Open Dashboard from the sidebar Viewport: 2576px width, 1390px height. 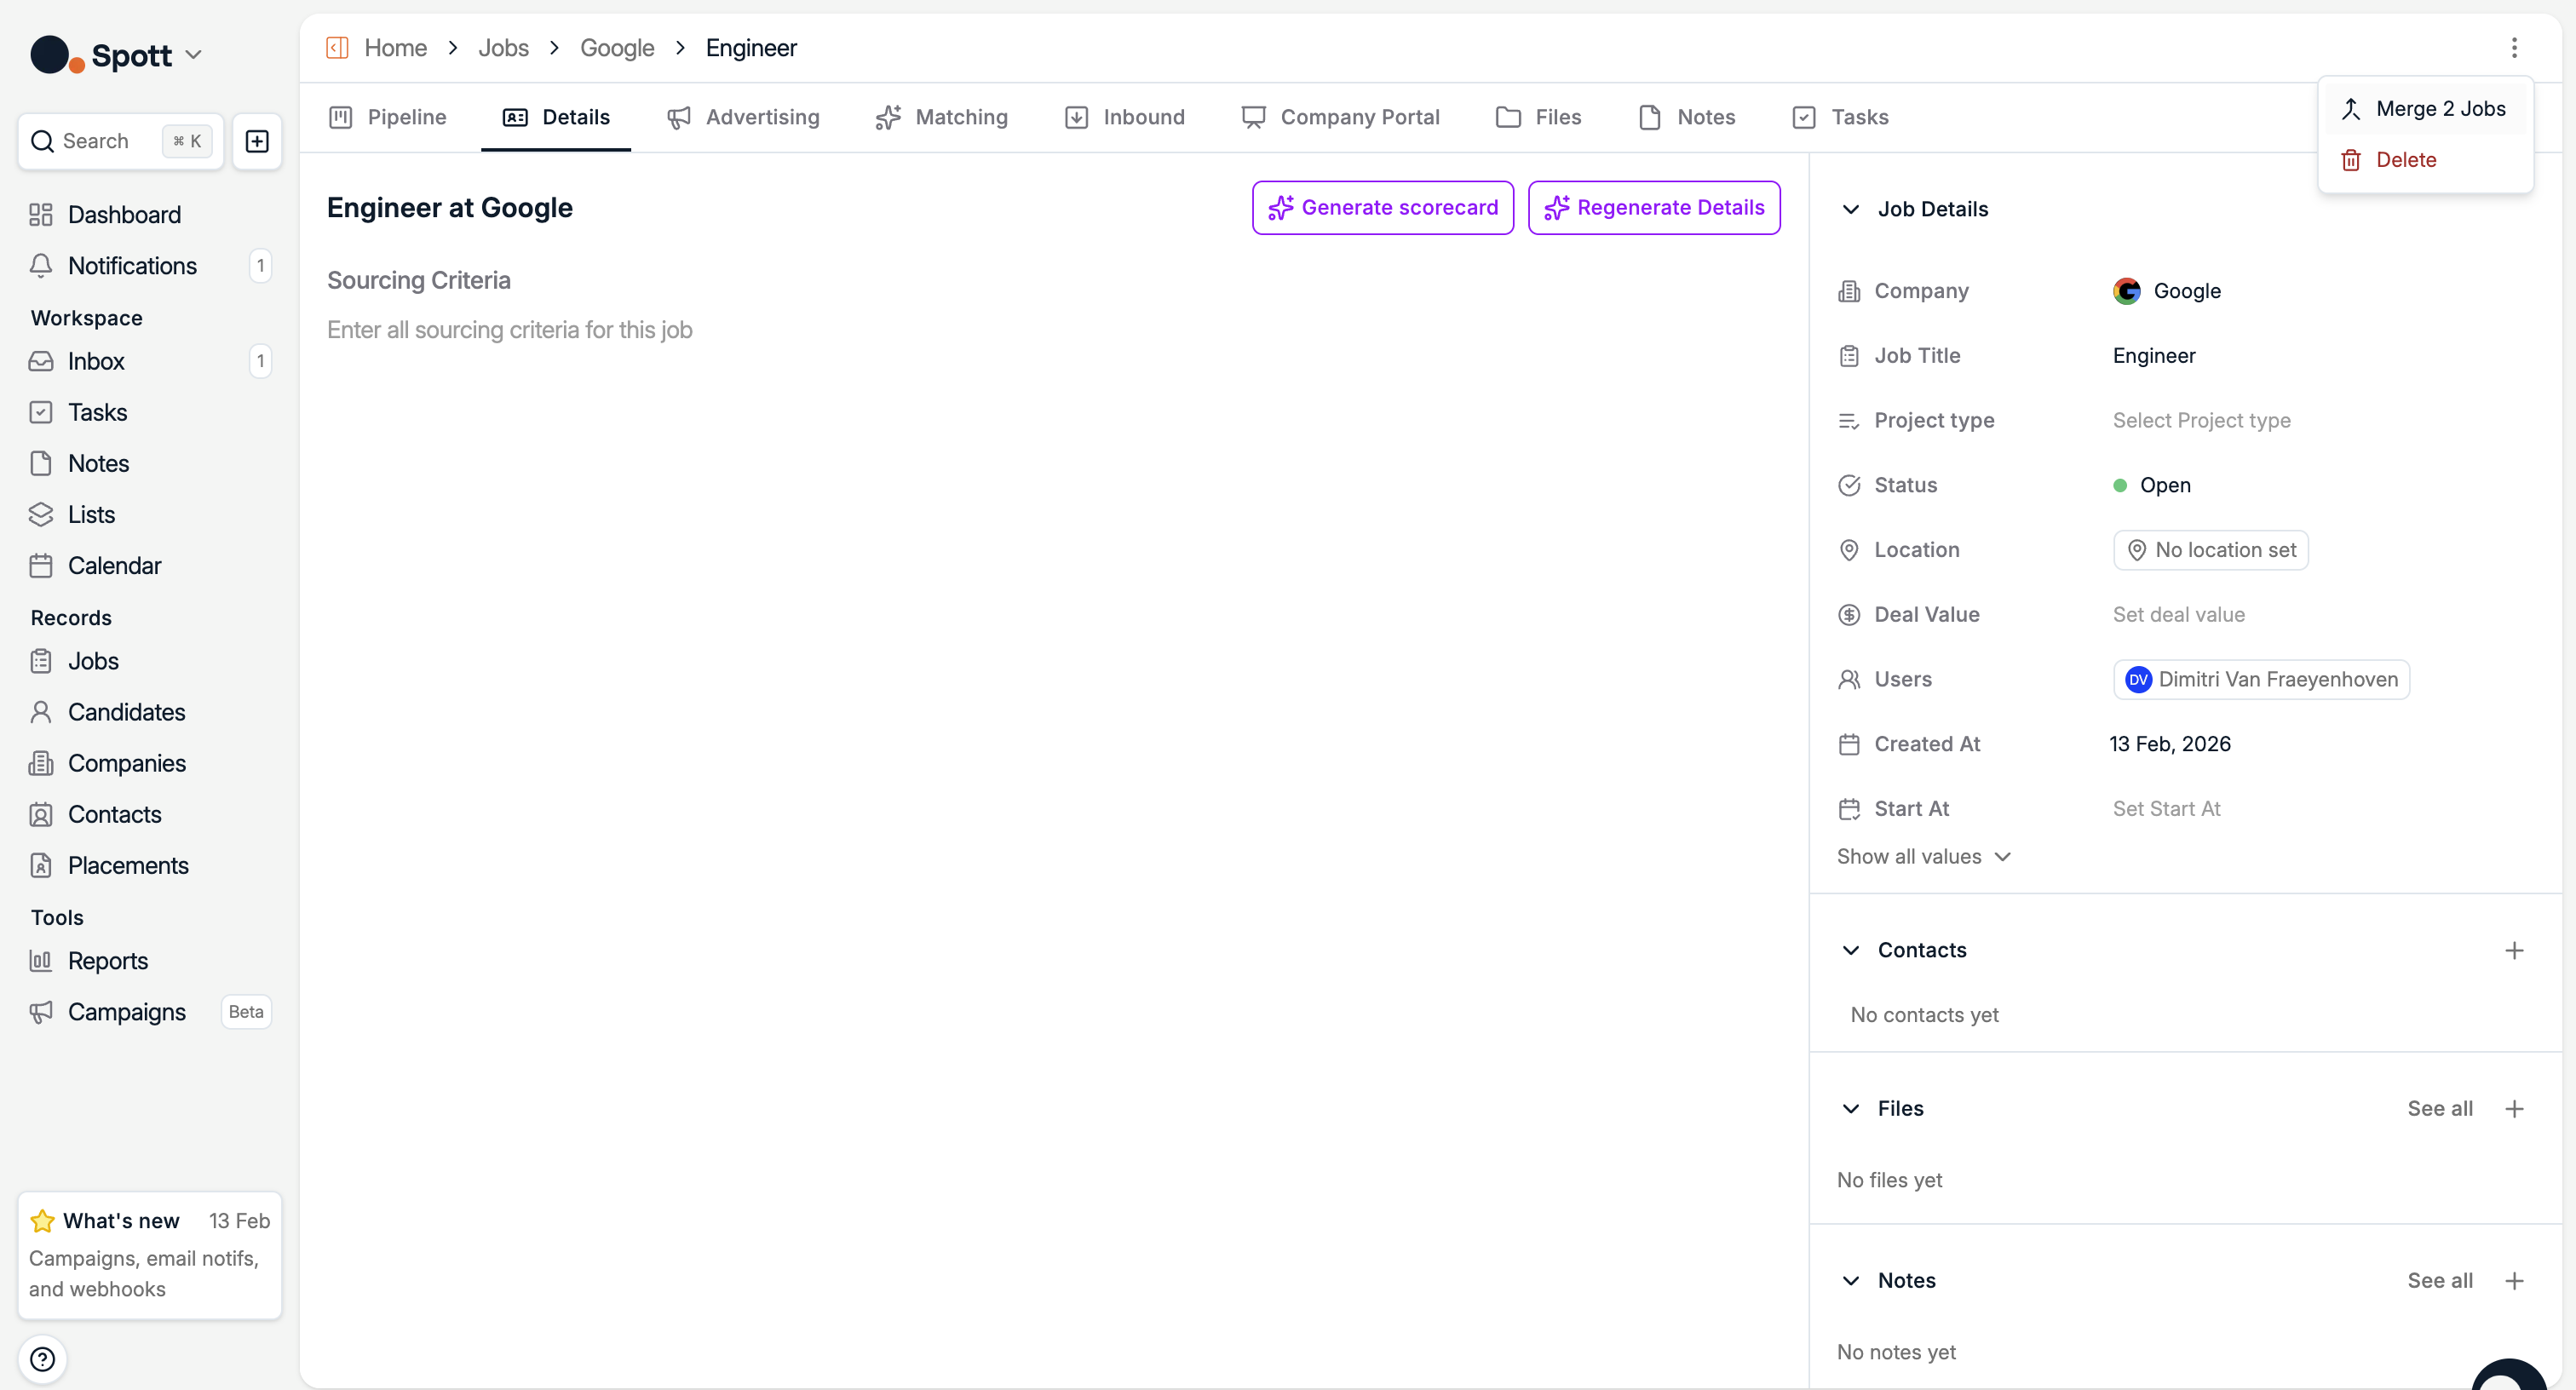[x=150, y=214]
